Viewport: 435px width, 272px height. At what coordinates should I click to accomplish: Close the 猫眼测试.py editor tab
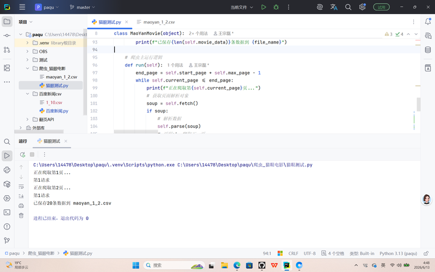127,22
